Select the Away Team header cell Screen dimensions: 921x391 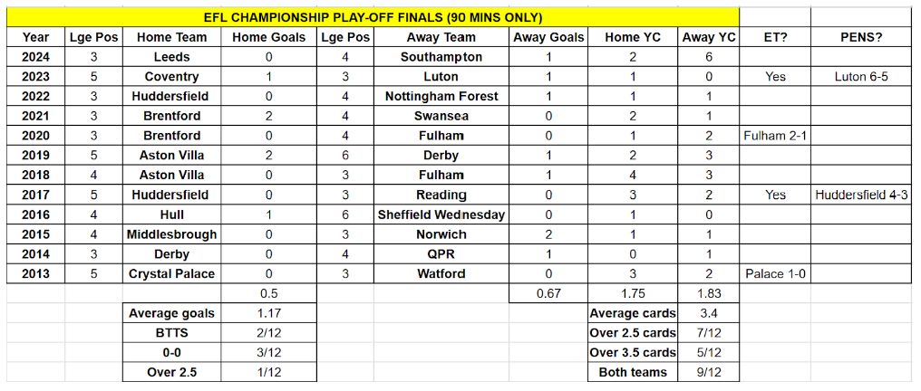point(441,37)
